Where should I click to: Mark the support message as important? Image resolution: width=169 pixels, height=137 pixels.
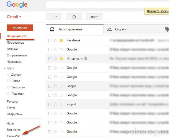pyautogui.click(x=61, y=104)
